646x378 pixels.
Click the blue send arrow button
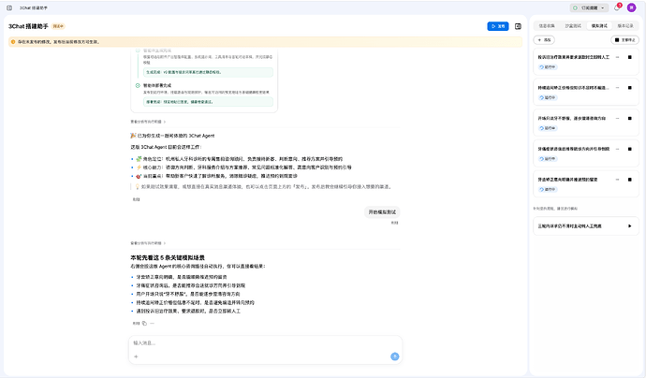point(395,356)
